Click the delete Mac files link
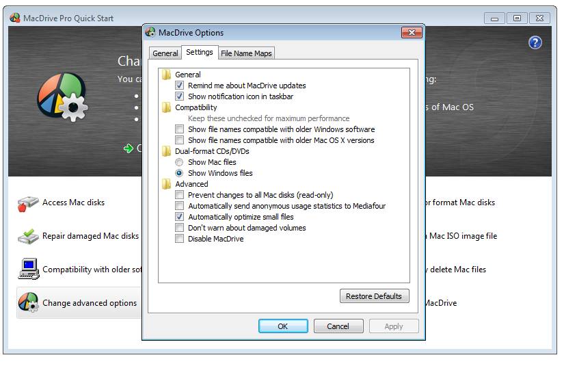Viewport: 564px width, 366px height. coord(457,270)
